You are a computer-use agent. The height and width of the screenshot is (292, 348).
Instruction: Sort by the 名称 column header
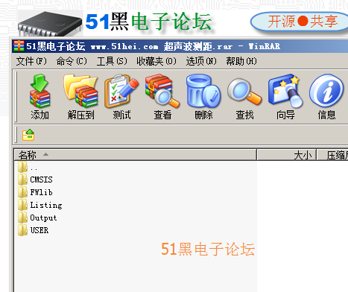tap(135, 155)
